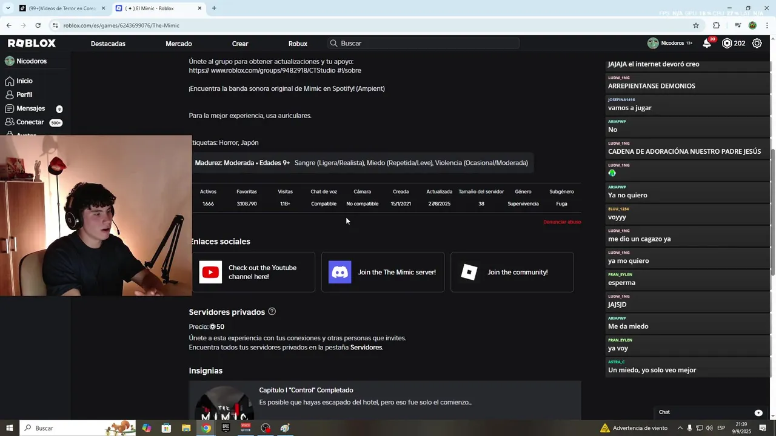View site information icon in address bar
This screenshot has height=436, width=776.
pos(55,25)
